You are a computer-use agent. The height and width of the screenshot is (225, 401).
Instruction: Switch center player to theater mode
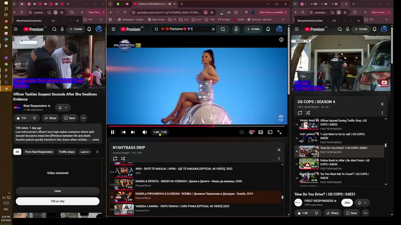pyautogui.click(x=261, y=132)
